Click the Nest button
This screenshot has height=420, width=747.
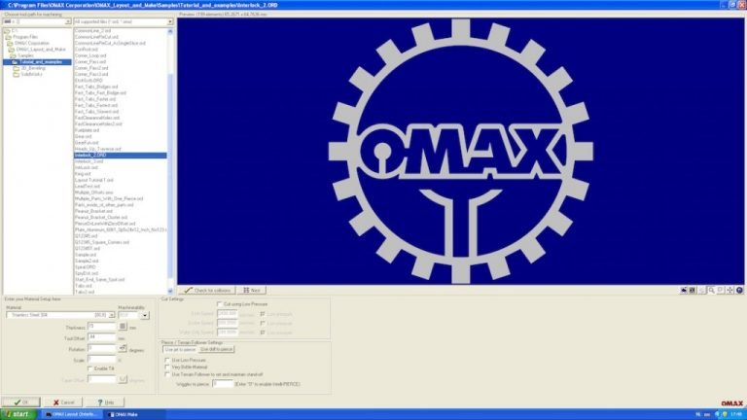pos(252,290)
